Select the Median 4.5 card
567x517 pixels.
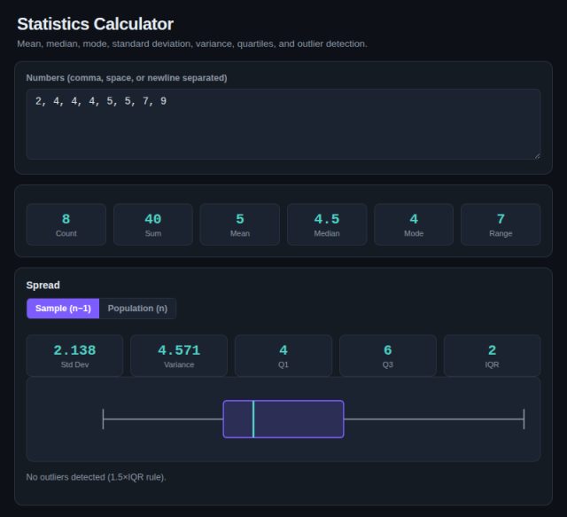pyautogui.click(x=327, y=224)
